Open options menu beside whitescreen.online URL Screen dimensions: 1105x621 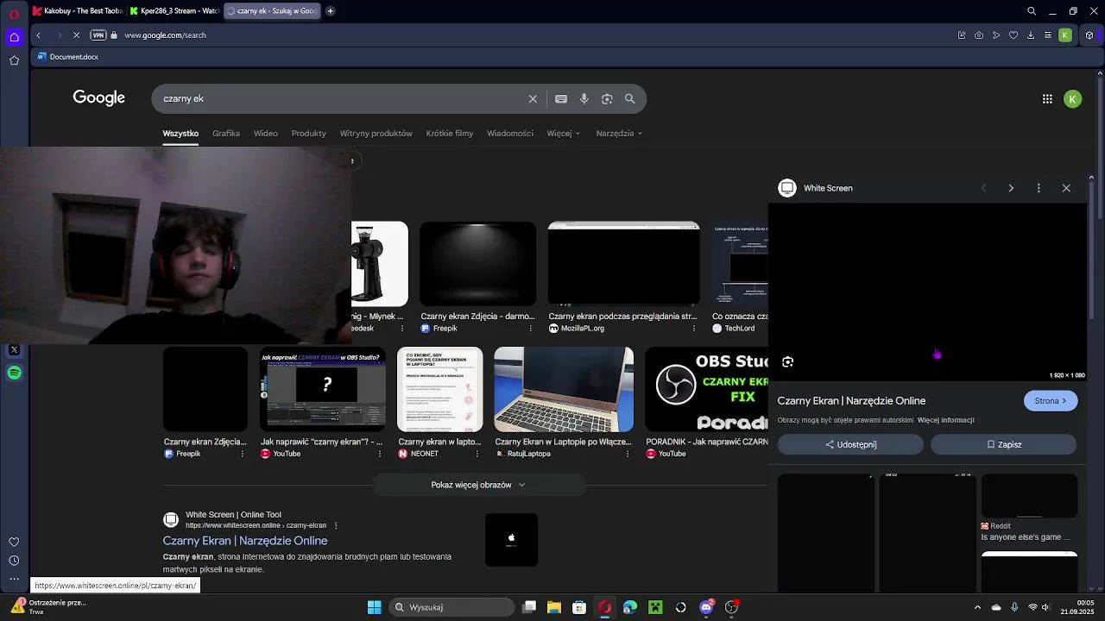click(336, 525)
